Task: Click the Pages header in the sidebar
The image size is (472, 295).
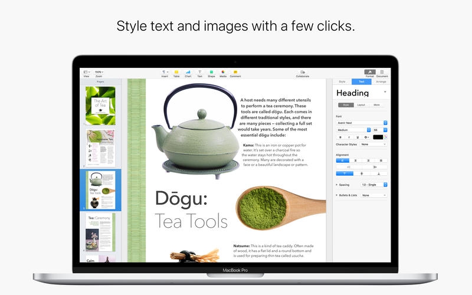Action: 100,81
